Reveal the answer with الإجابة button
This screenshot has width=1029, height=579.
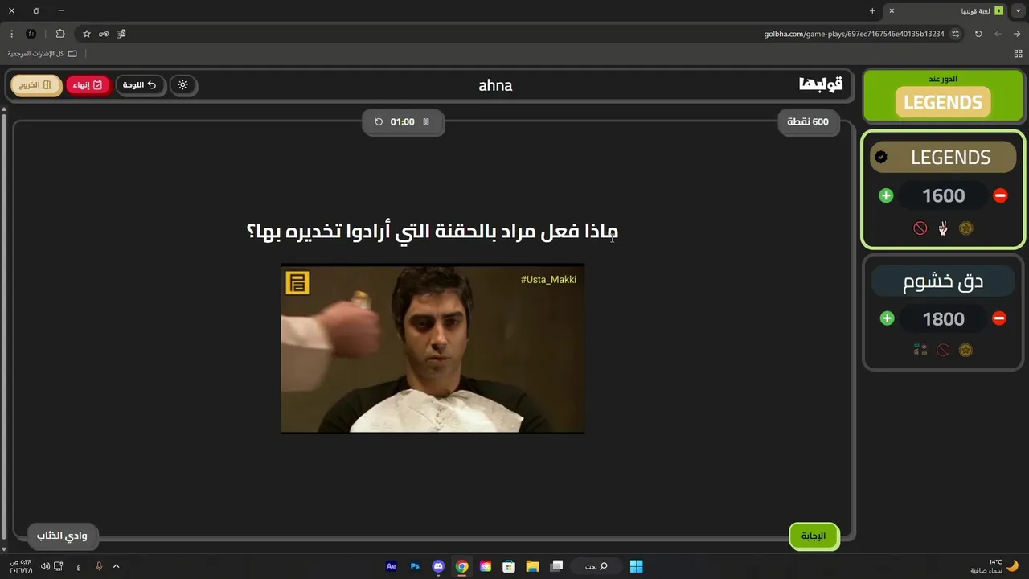(814, 536)
